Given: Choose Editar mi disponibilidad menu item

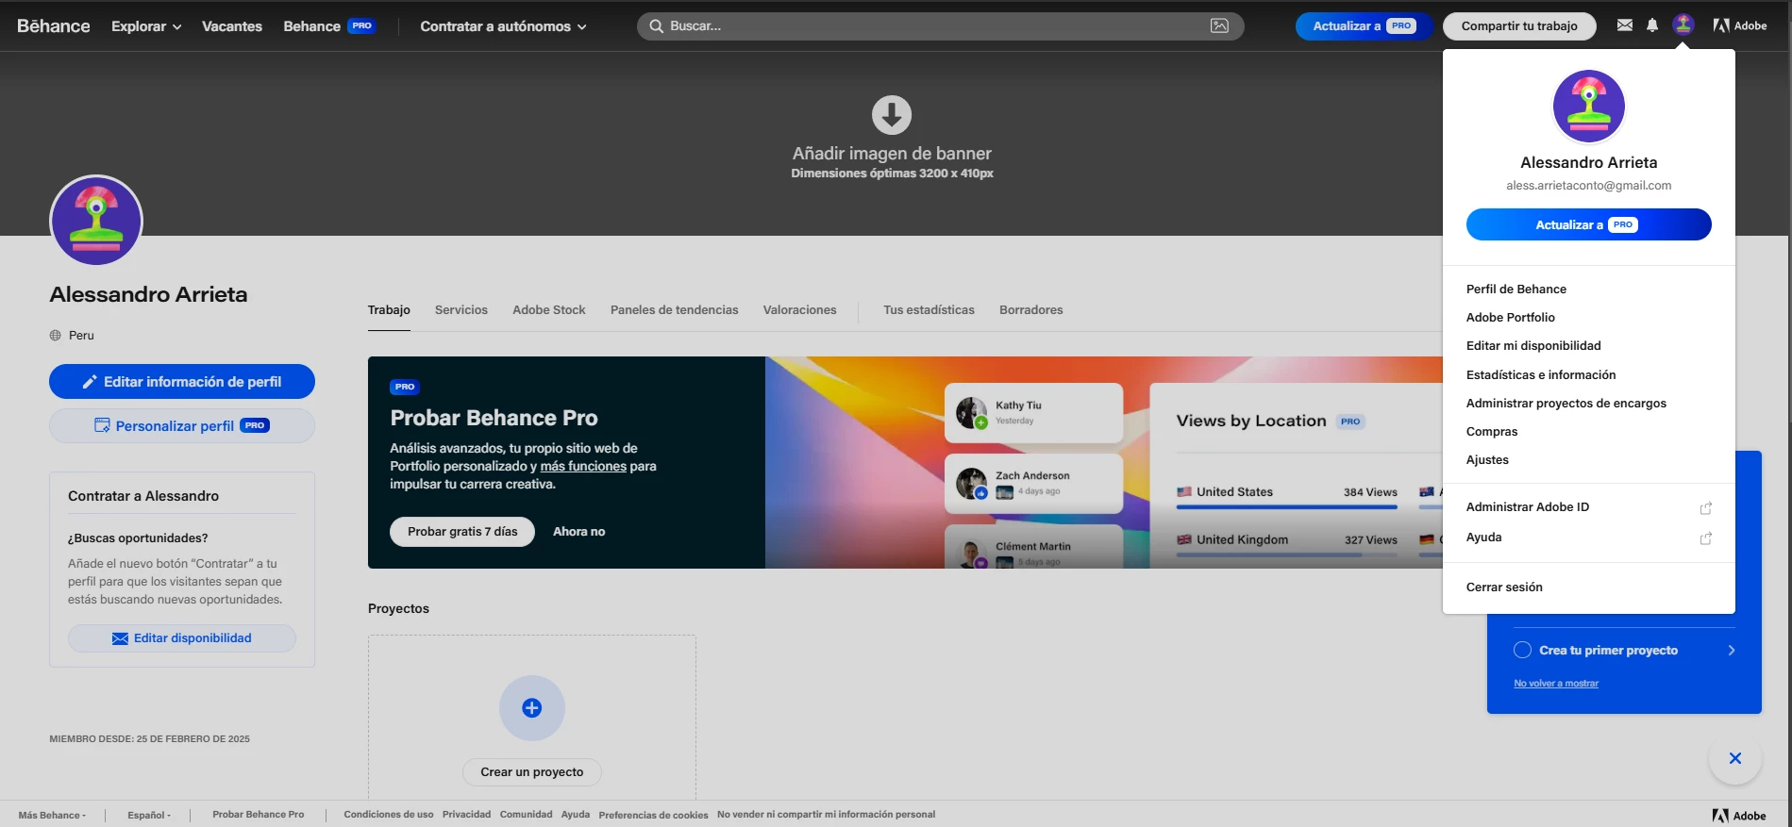Looking at the screenshot, I should click(x=1533, y=346).
